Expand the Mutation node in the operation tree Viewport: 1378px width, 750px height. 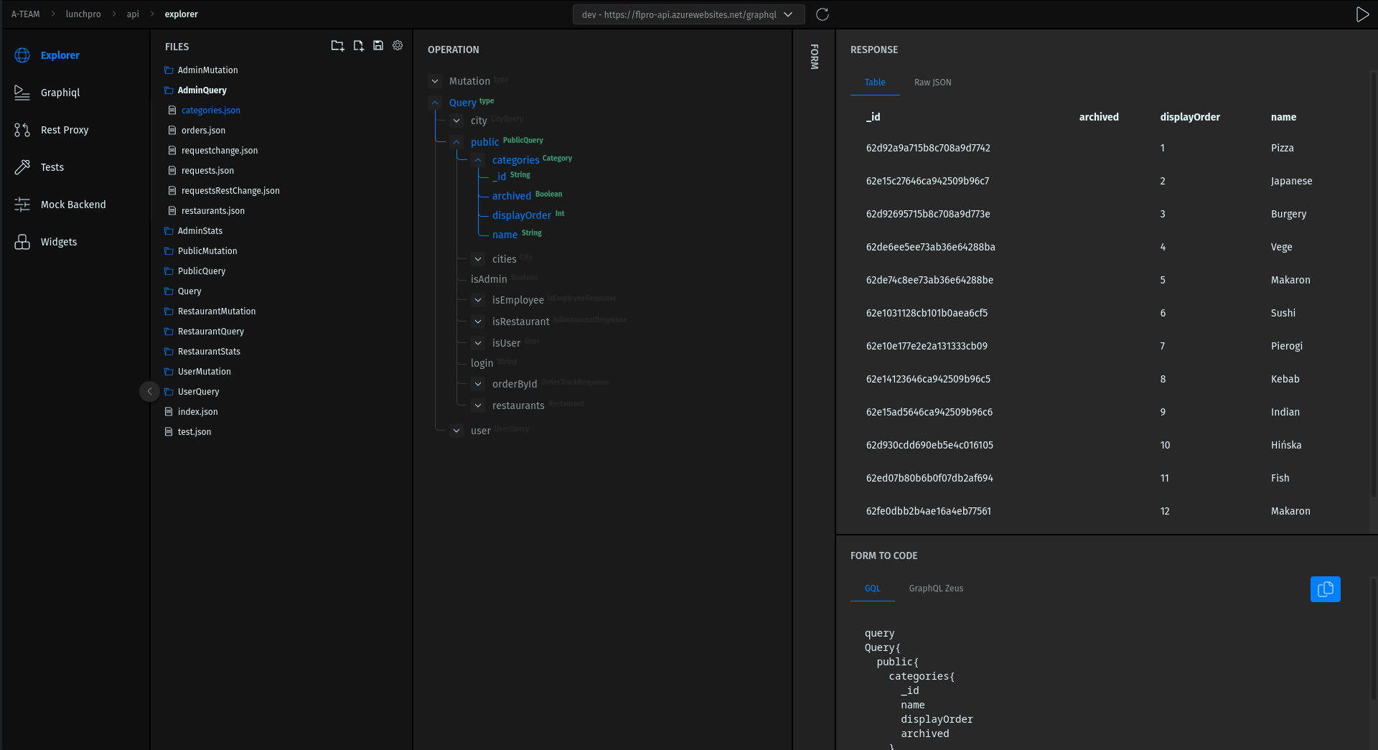pyautogui.click(x=435, y=81)
